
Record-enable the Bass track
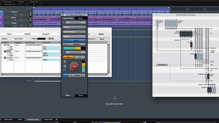(13, 20)
